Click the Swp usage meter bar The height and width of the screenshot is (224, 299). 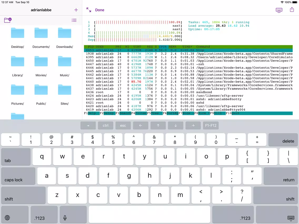tap(135, 40)
